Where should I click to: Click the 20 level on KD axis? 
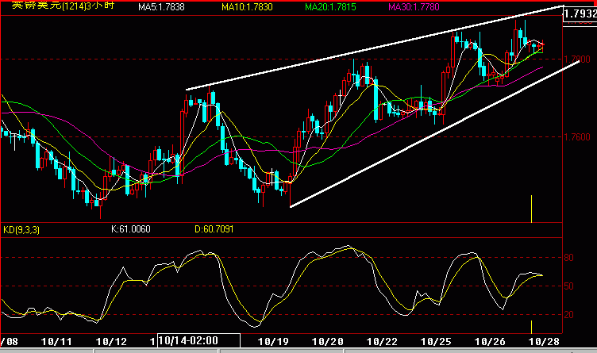click(x=569, y=315)
